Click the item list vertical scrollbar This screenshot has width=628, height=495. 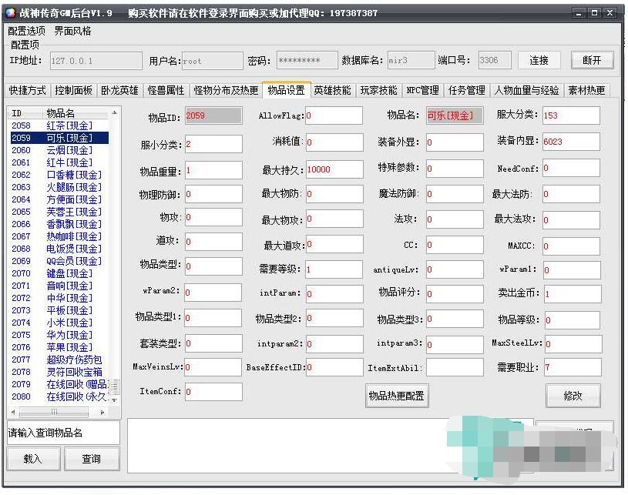point(116,254)
